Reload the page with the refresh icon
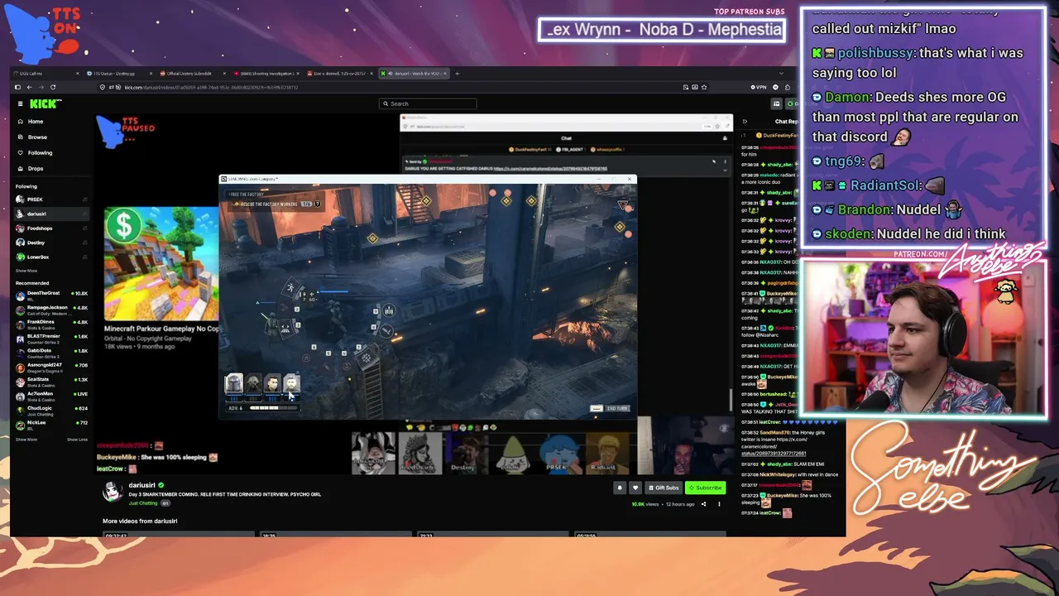1059x596 pixels. [x=53, y=87]
